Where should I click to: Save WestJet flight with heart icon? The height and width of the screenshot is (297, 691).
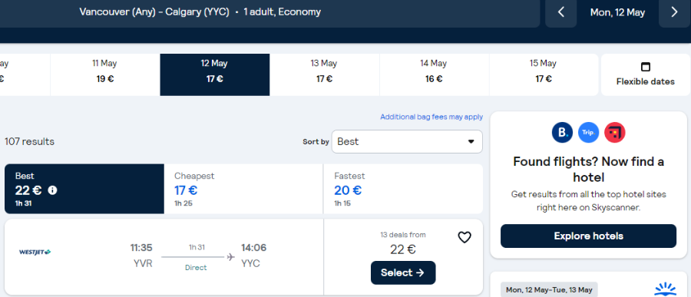pos(465,238)
